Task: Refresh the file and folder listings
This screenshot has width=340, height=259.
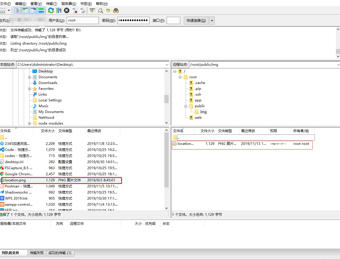Action: pos(51,10)
